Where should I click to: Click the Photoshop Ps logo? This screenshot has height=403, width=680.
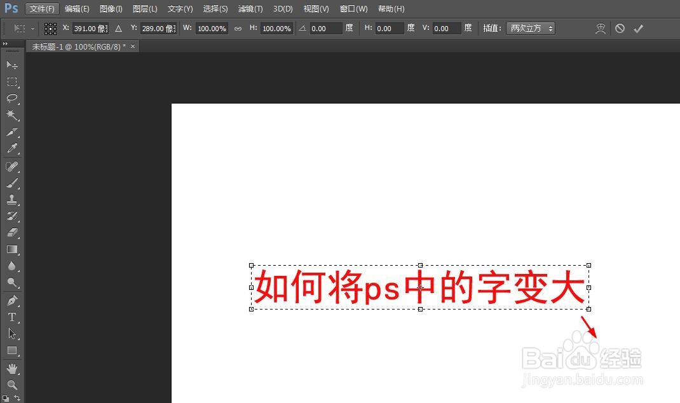(11, 8)
